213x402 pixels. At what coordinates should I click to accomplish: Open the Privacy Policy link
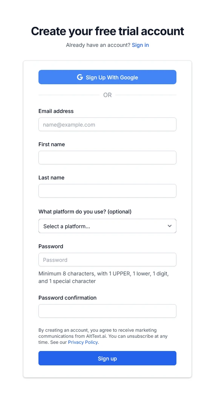(83, 342)
